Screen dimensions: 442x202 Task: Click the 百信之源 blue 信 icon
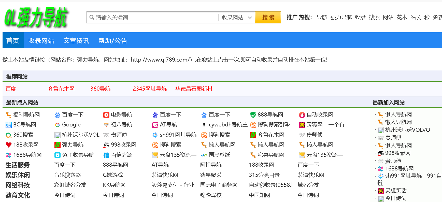coord(106,155)
